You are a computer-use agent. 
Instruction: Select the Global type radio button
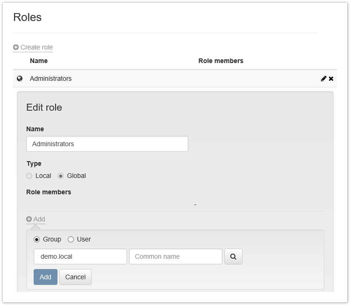(x=61, y=176)
